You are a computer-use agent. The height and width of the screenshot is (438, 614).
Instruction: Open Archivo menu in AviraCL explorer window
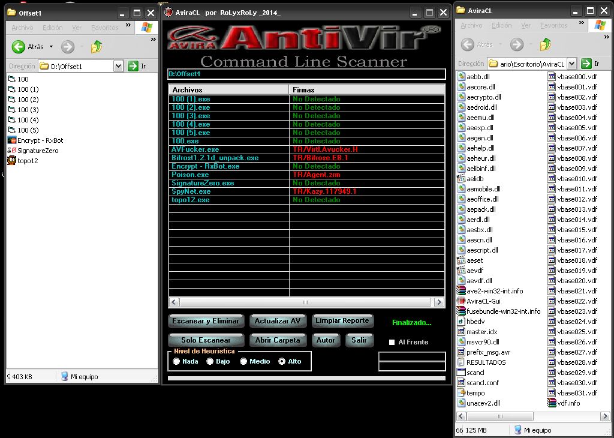[471, 25]
